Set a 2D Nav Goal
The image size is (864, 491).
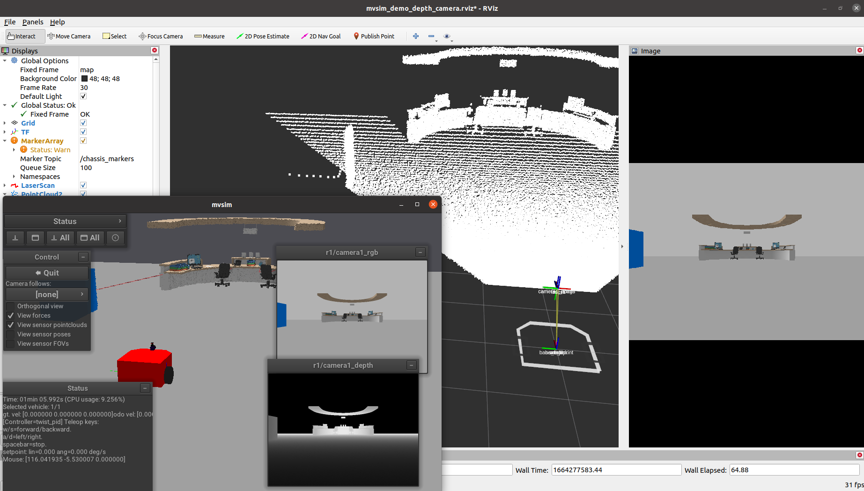320,36
